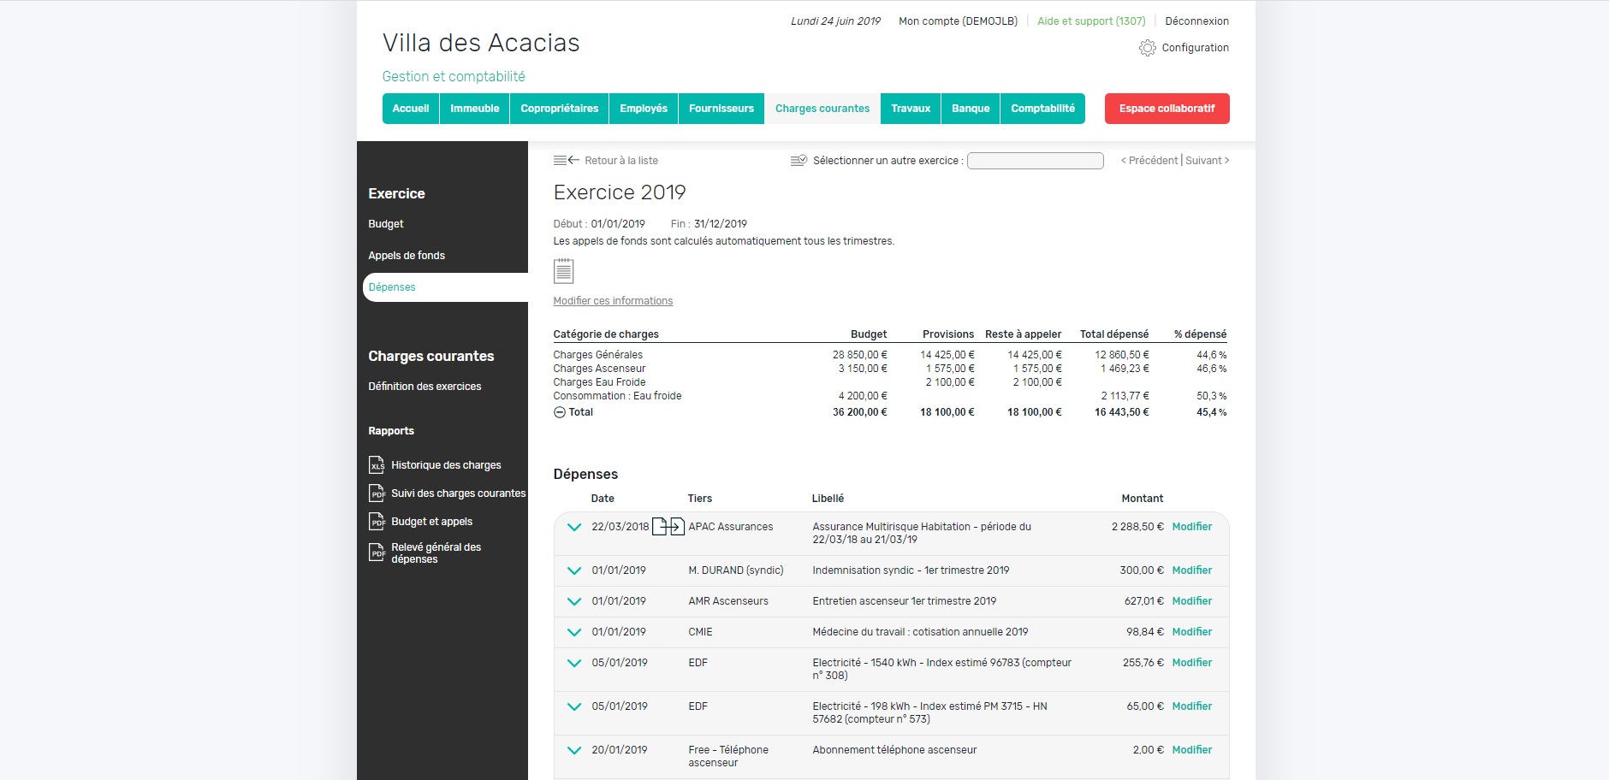Open Définition des exercices in sidebar
This screenshot has height=780, width=1609.
(x=425, y=387)
